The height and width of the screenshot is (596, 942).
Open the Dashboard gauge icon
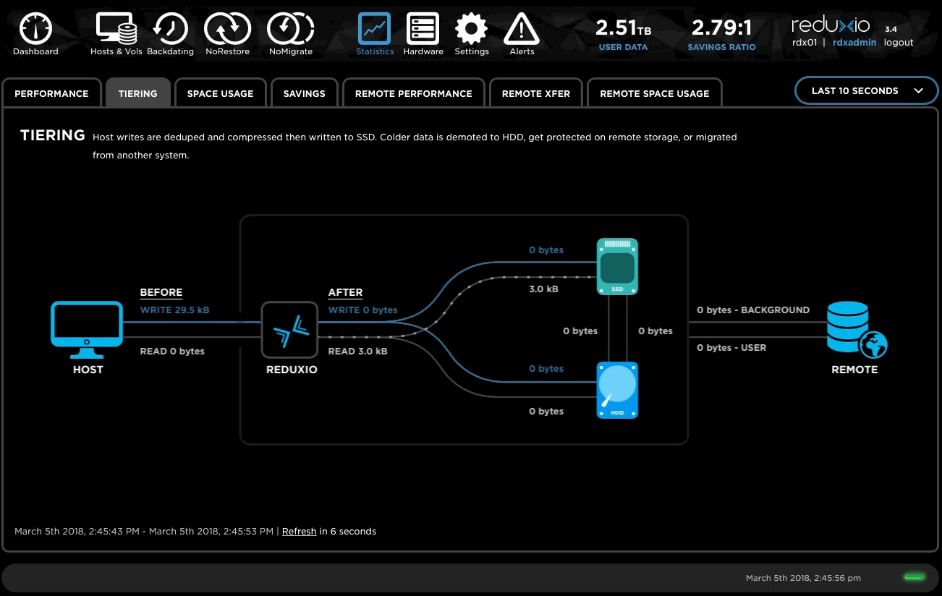(35, 30)
